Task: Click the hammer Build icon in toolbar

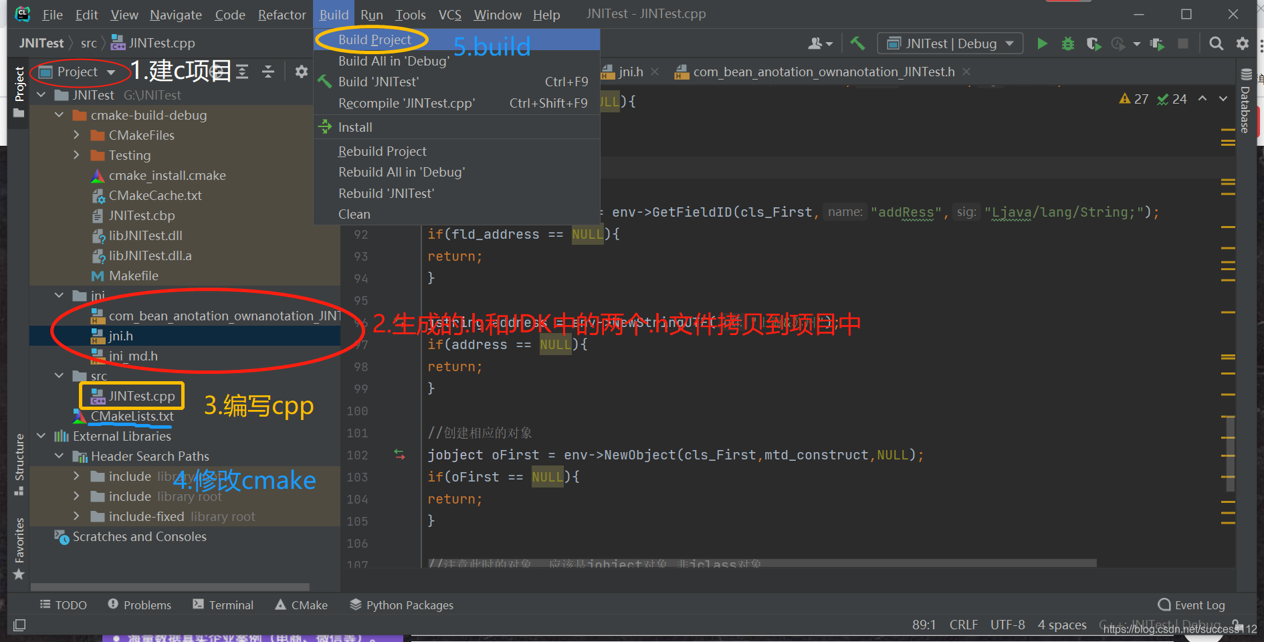Action: [857, 43]
